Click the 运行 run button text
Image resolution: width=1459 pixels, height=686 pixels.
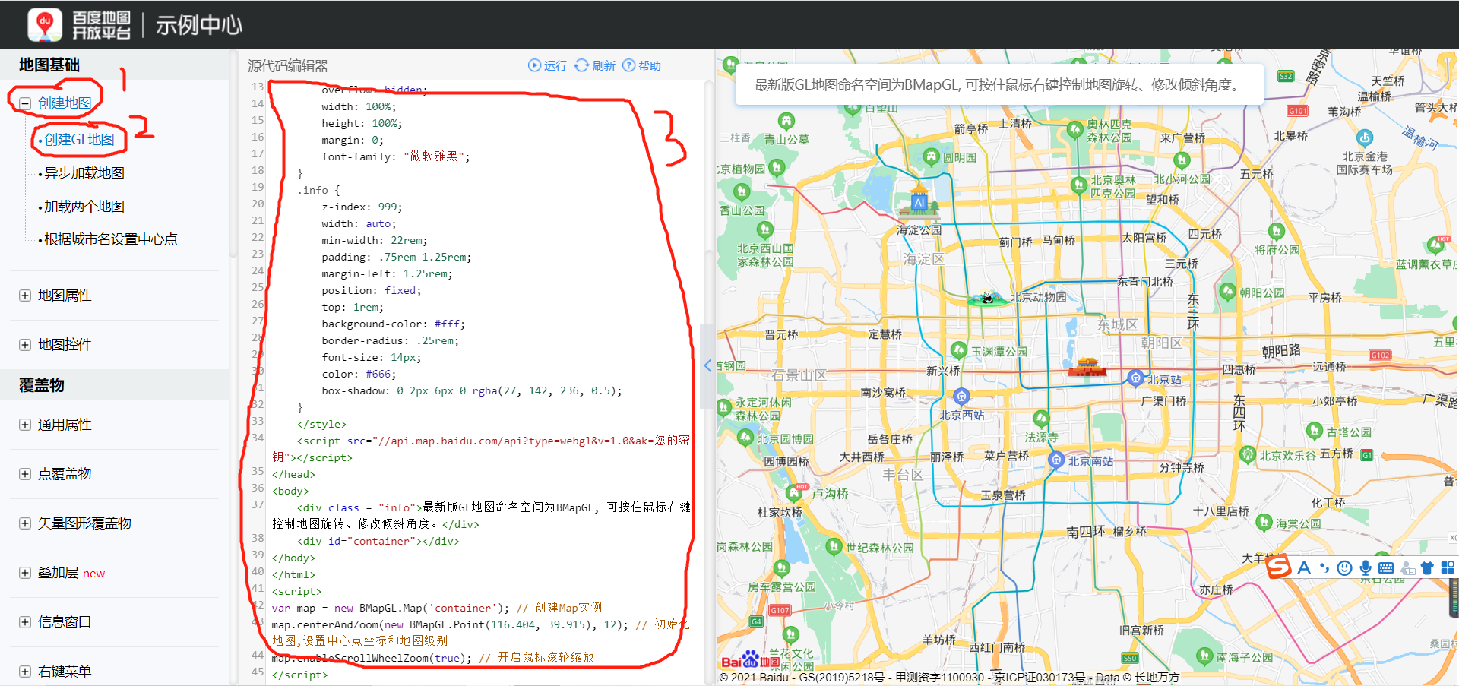click(555, 66)
